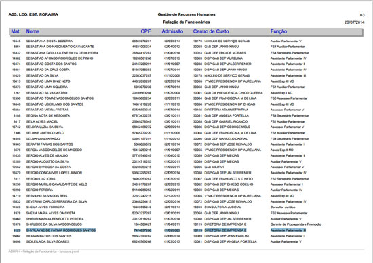Select name 'SEBASTIAO DA CRUZ COSTA'
The image size is (373, 263).
pos(48,70)
